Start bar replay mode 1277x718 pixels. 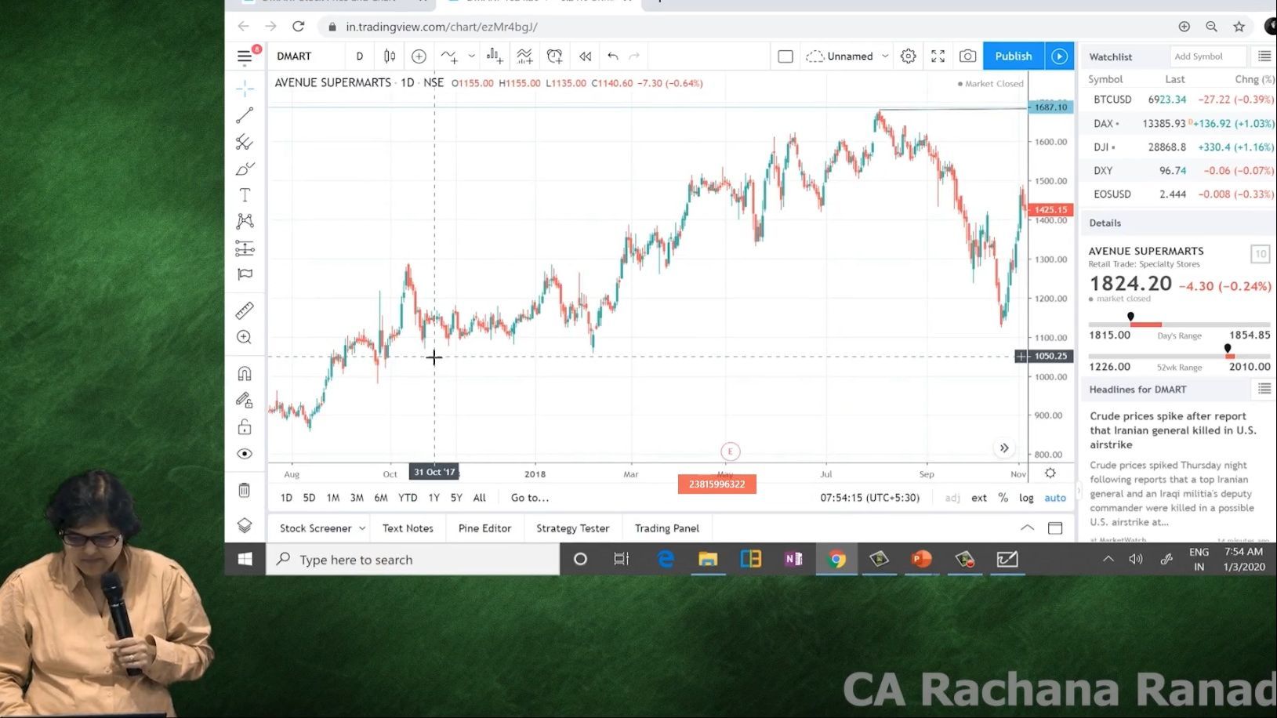pyautogui.click(x=585, y=56)
